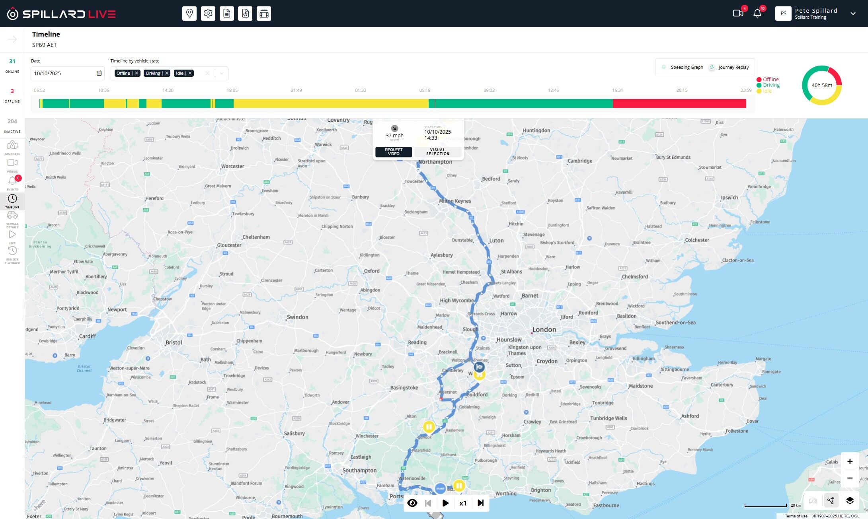Open Live view in the sidebar

[x=12, y=237]
